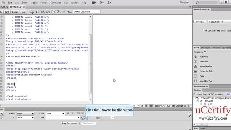Image resolution: width=231 pixels, height=130 pixels.
Task: Open the Designer workspace switcher
Action: [x=186, y=3]
